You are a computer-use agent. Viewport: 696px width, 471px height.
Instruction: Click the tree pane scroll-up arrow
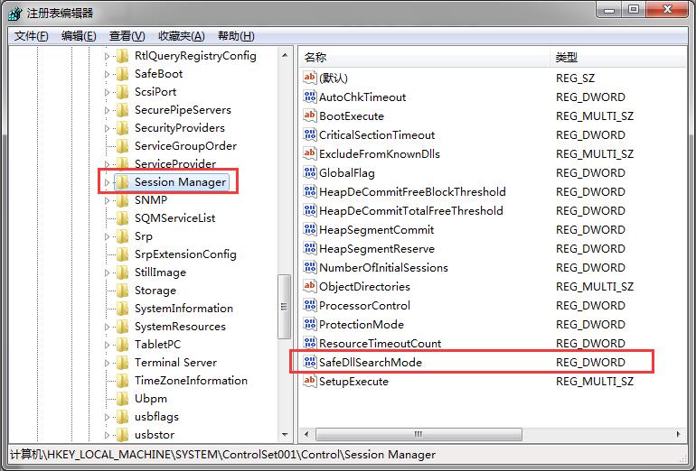285,56
